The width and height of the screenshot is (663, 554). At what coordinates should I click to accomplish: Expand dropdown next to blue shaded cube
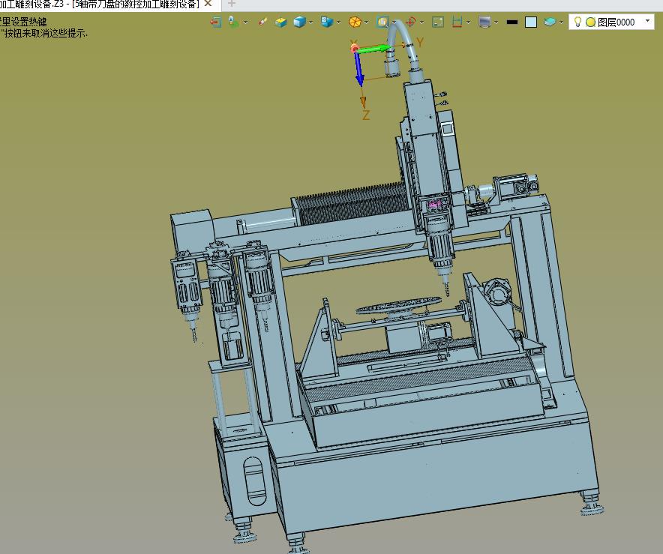(x=310, y=22)
